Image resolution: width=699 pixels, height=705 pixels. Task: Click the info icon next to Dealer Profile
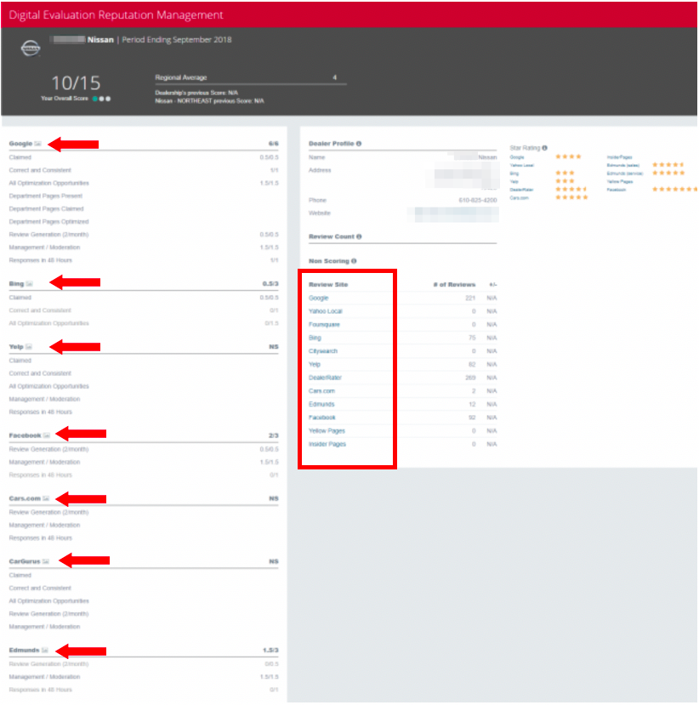click(x=359, y=144)
